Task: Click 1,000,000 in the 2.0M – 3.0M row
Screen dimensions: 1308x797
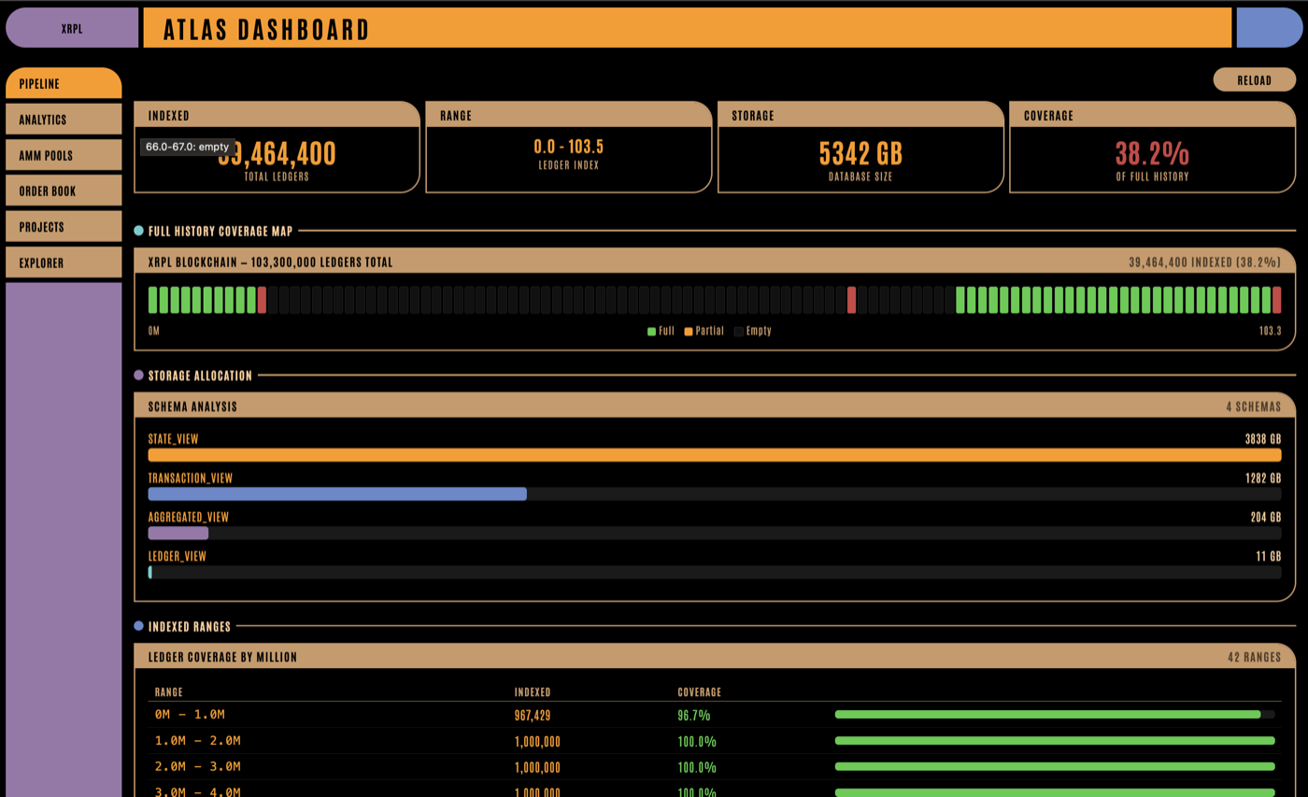Action: (x=537, y=768)
